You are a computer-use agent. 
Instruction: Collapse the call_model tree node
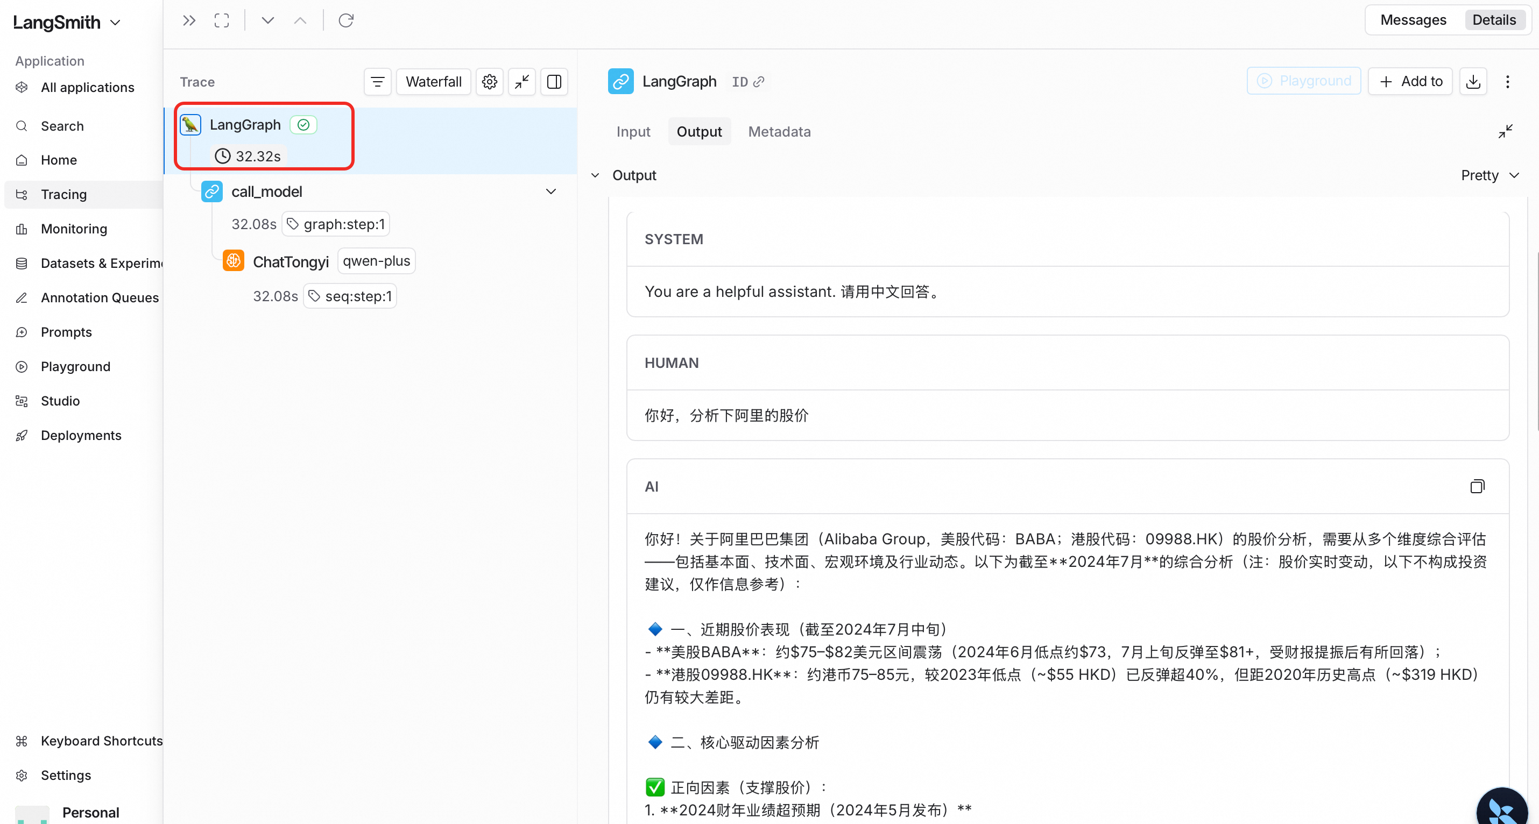tap(551, 191)
